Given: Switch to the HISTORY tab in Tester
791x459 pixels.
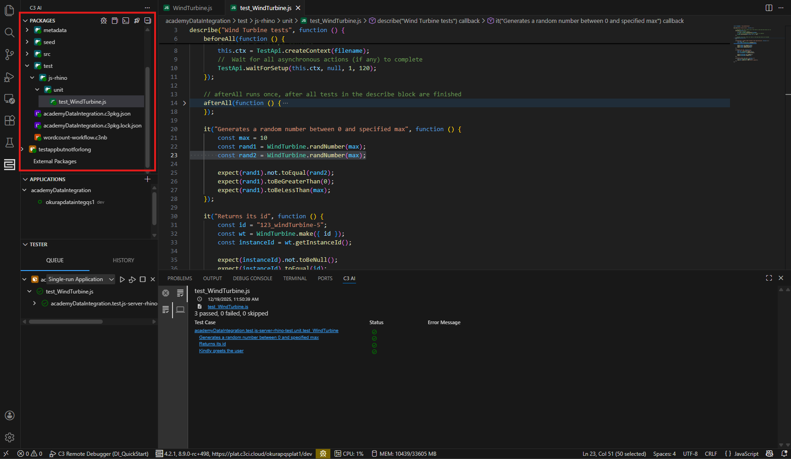Looking at the screenshot, I should tap(123, 260).
